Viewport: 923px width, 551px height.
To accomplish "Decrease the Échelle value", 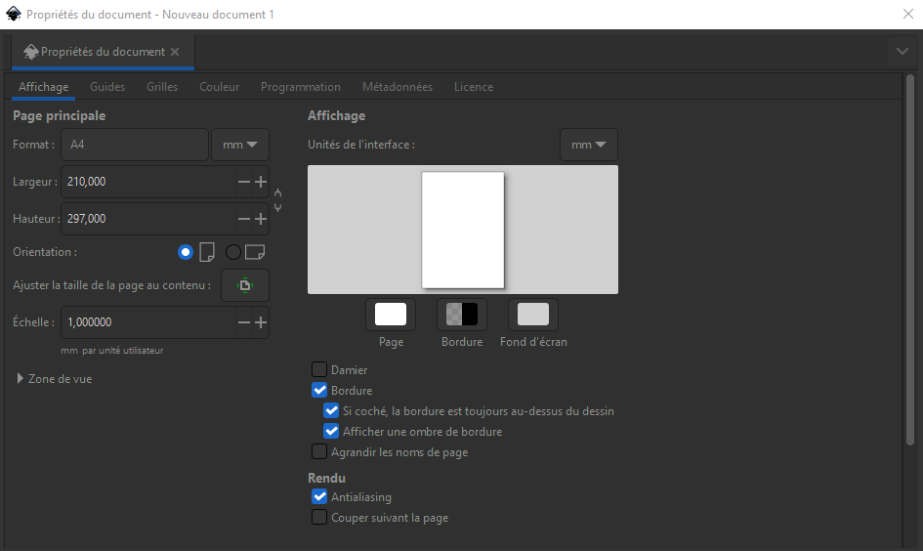I will (244, 322).
